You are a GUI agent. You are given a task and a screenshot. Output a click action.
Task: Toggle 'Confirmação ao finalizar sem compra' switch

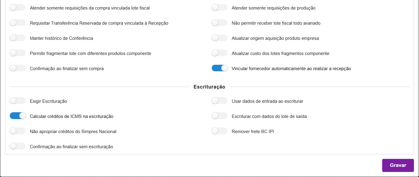tap(18, 68)
